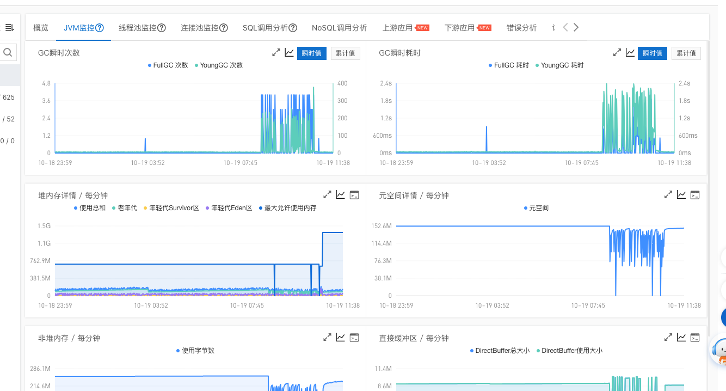Screen dimensions: 726x391
Task: Show more tabs with the right arrow
Action: tap(576, 27)
